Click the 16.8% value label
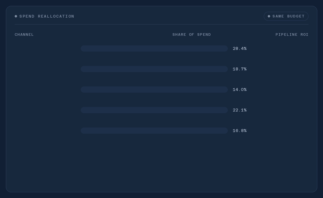 [x=240, y=131]
